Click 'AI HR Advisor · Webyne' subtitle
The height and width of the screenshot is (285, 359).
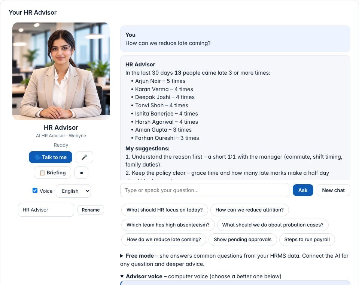tap(61, 136)
